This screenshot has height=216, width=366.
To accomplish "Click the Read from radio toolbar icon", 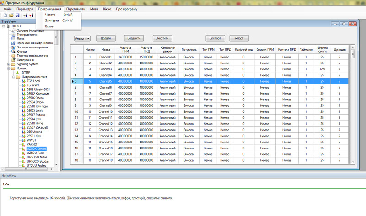I will point(25,16).
